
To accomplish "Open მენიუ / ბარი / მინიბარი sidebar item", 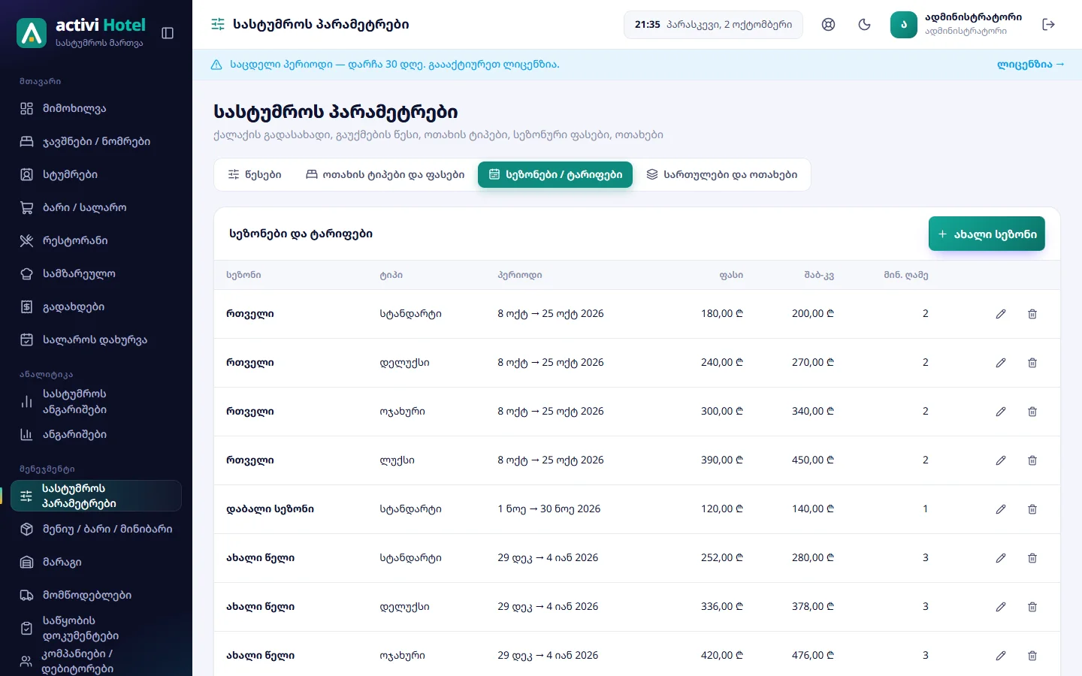I will (x=96, y=530).
